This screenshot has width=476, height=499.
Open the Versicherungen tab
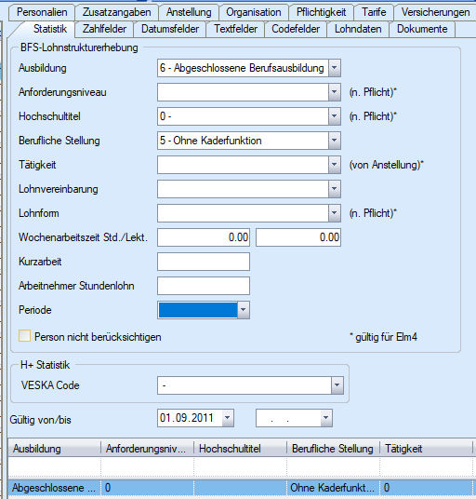(x=435, y=12)
